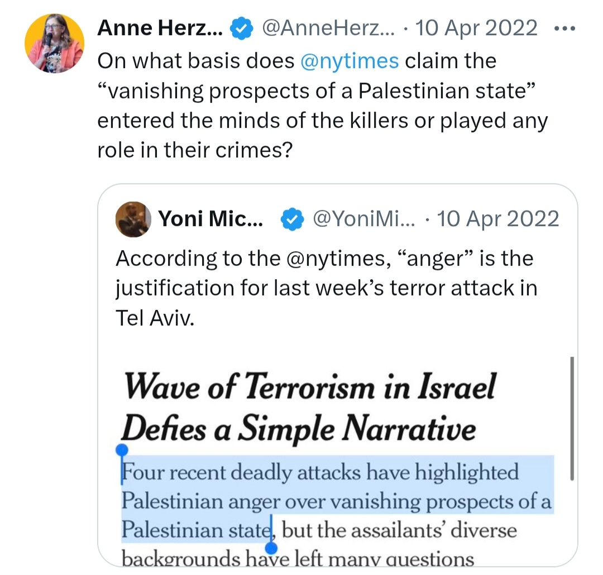
Task: Open the @nytimes mention link
Action: click(349, 61)
